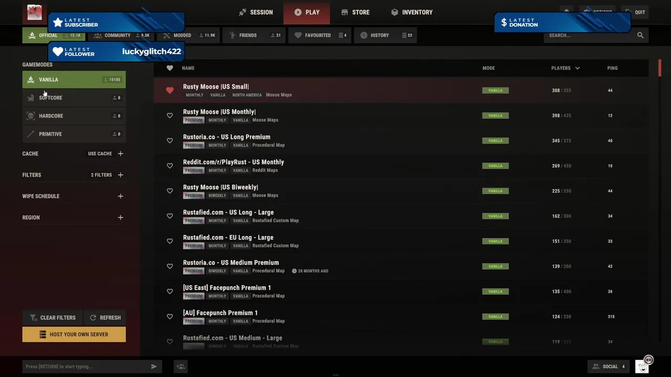Favourite Rustoria.co - US Long Premium heart
The width and height of the screenshot is (671, 377).
point(170,140)
